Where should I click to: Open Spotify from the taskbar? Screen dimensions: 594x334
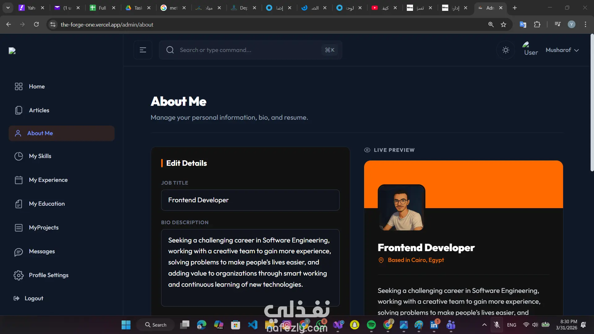click(371, 325)
